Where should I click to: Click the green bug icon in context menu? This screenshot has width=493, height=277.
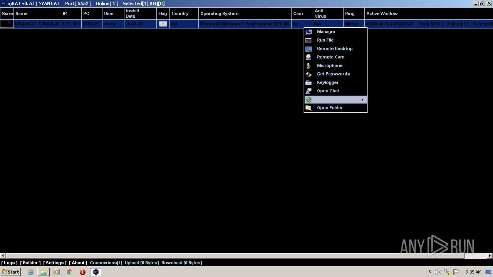point(309,100)
